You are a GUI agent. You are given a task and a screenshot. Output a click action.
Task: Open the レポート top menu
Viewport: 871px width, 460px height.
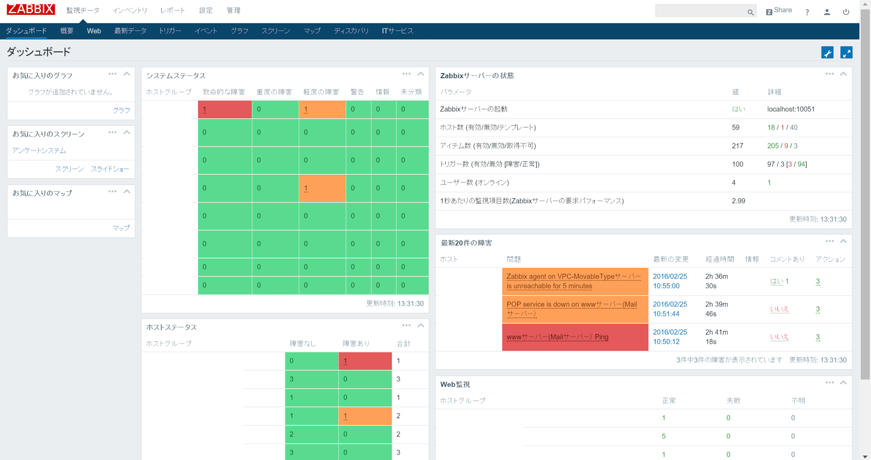click(173, 10)
